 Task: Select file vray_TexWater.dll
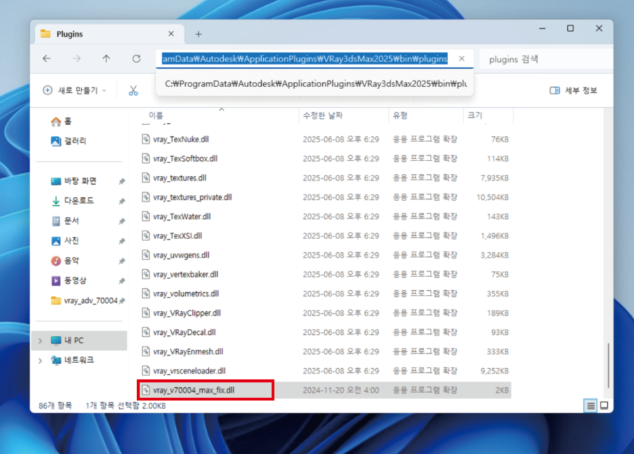pyautogui.click(x=182, y=217)
